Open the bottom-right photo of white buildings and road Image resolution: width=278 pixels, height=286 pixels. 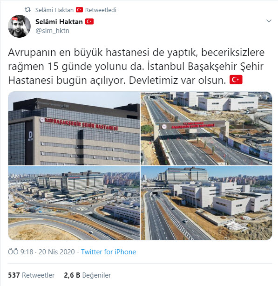tap(206, 203)
